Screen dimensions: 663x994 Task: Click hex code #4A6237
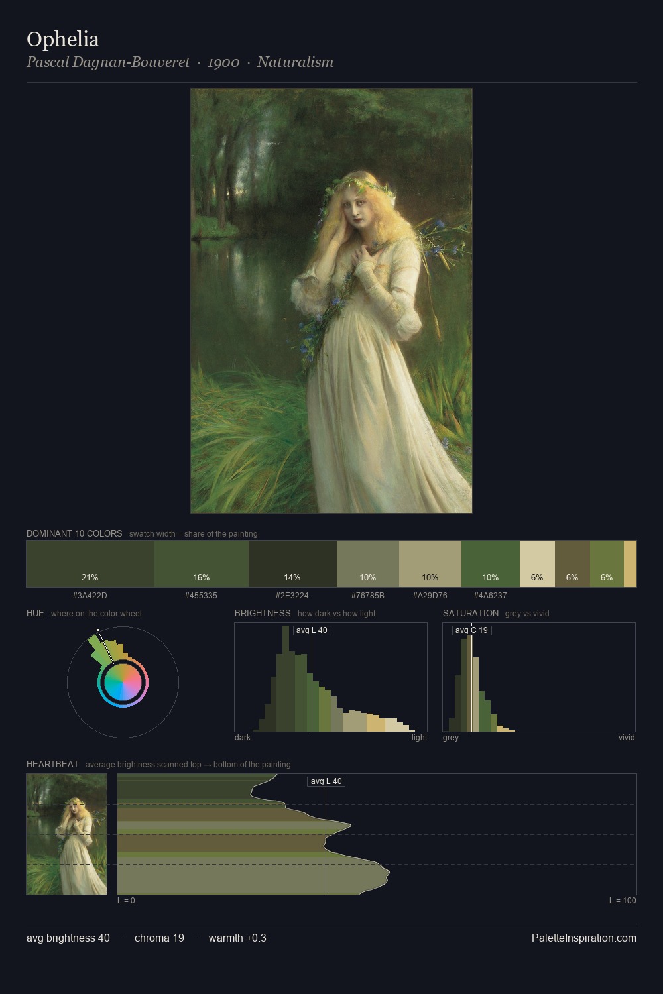click(x=491, y=596)
